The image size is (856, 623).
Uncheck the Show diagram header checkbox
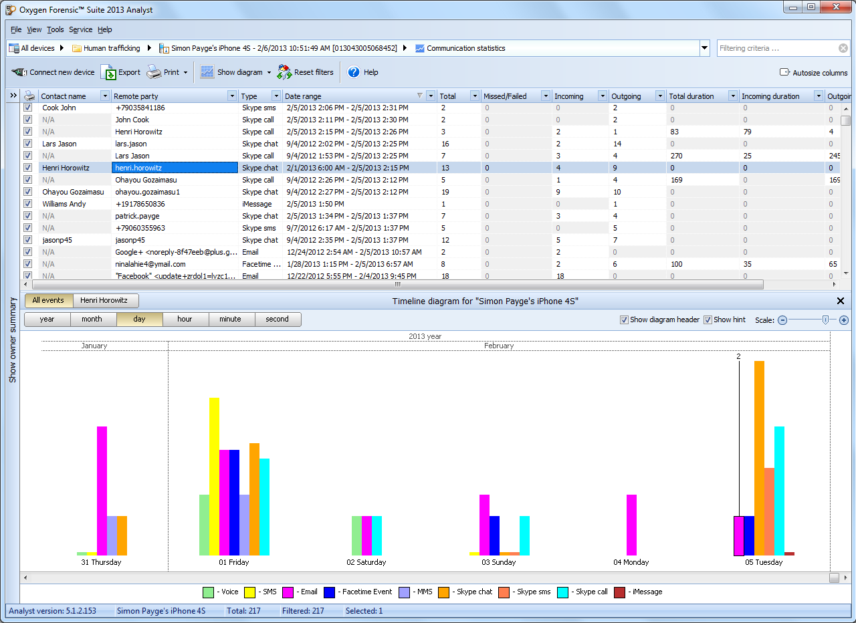pyautogui.click(x=624, y=320)
